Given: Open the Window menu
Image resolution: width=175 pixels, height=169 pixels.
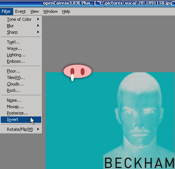Looking at the screenshot, I should [x=50, y=11].
